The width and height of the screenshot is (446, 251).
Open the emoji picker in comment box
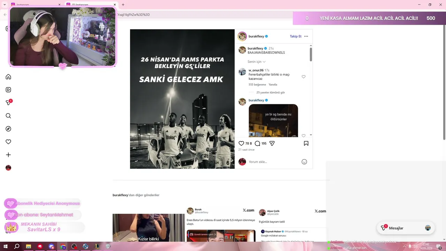coord(304,162)
